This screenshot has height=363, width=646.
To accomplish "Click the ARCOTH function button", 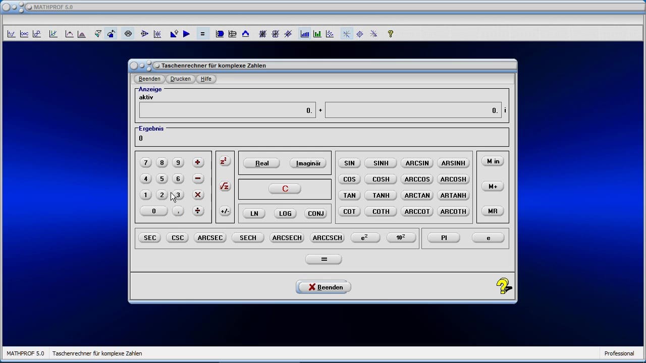I will [x=453, y=211].
